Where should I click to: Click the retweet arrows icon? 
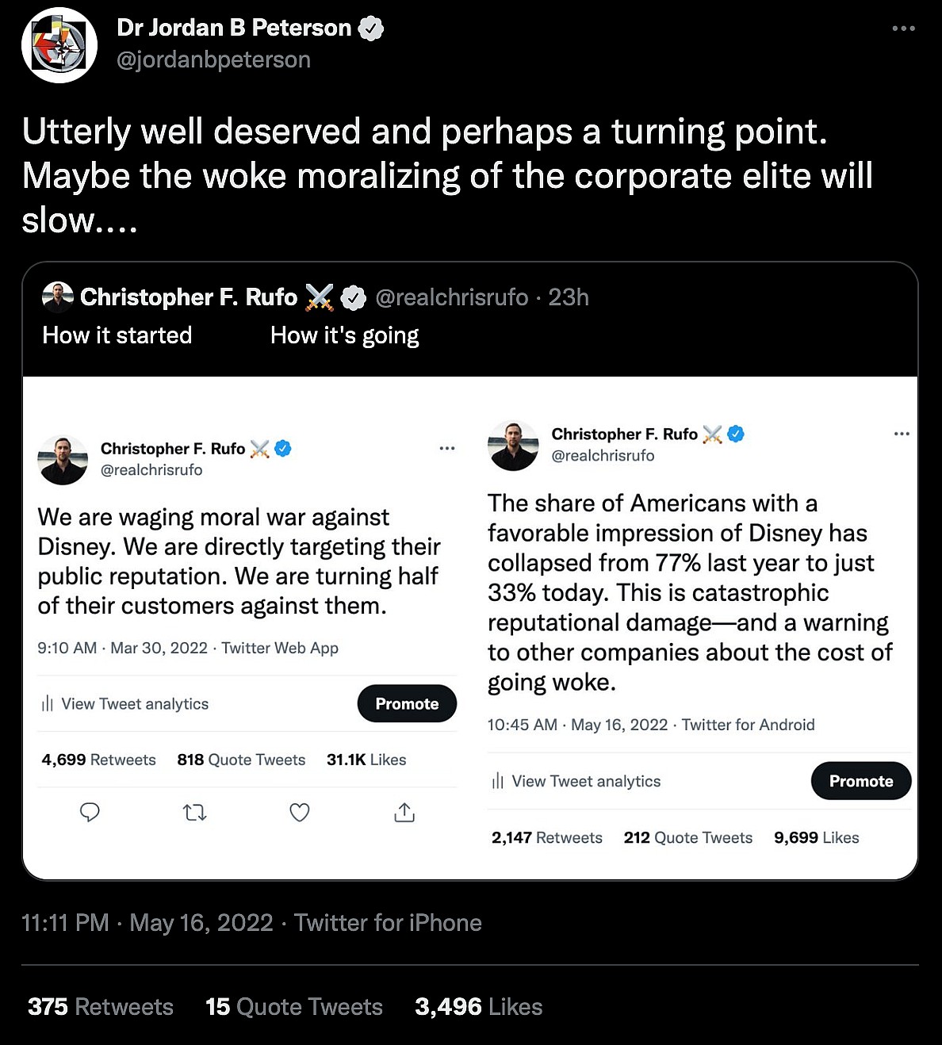tap(195, 812)
